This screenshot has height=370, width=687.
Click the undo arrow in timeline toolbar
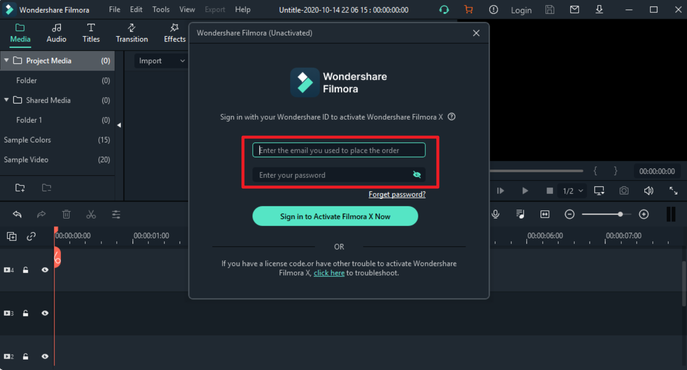coord(17,214)
